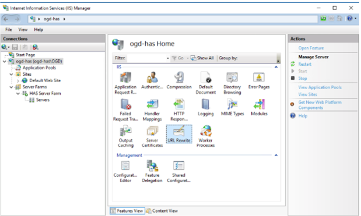Open the Error Pages feature
Screen dimensions: 361x216
259,80
